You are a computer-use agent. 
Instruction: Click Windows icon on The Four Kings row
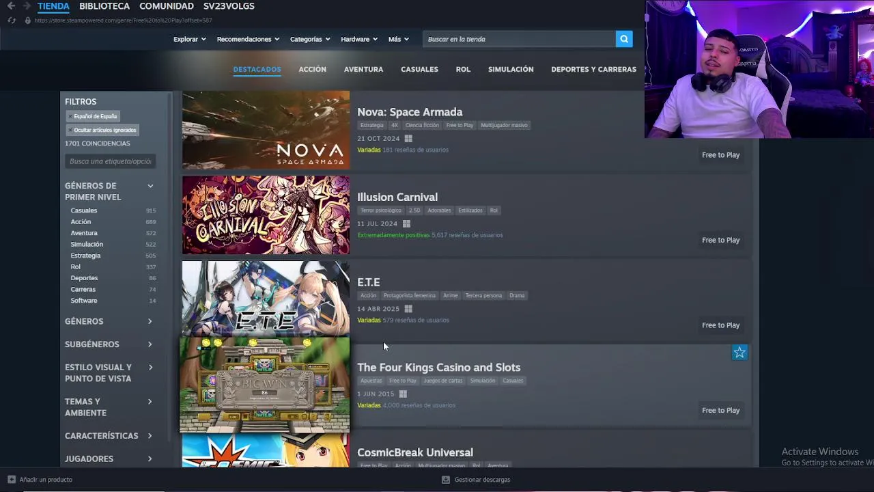click(x=403, y=394)
